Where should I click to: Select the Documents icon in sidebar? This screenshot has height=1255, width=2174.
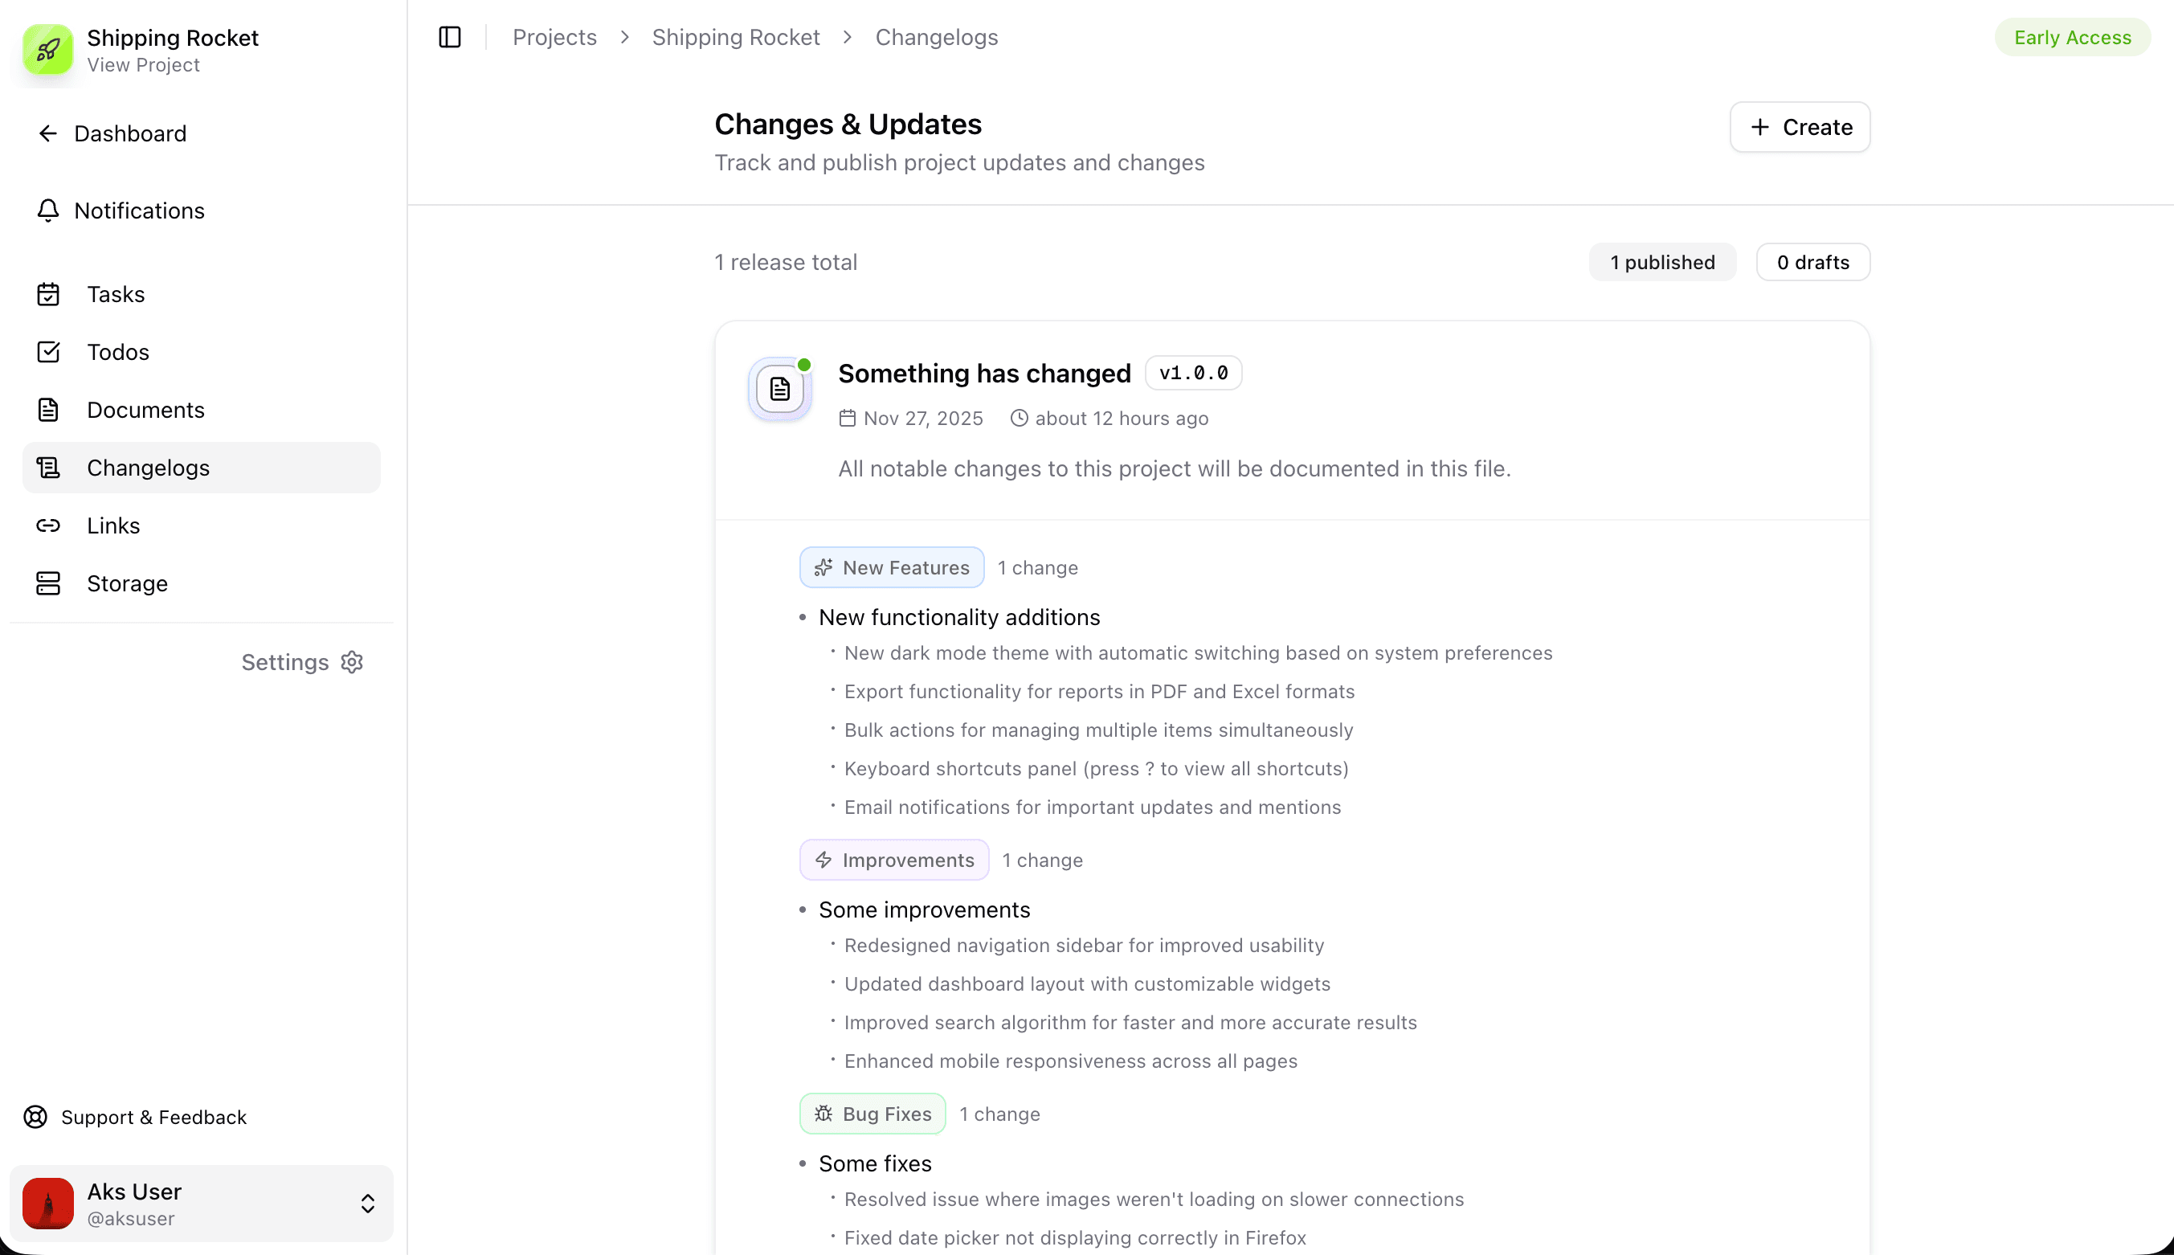coord(48,410)
